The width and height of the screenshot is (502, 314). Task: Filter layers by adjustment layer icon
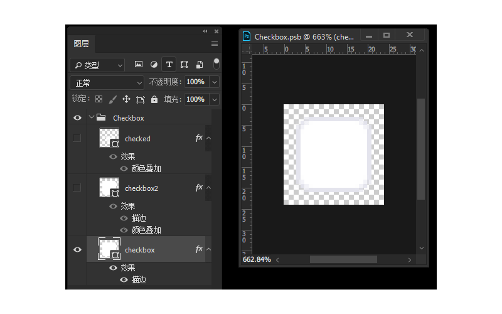coord(154,65)
